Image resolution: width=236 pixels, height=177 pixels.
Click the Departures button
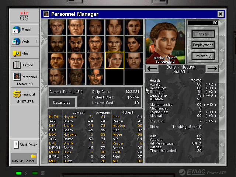[x=62, y=103]
